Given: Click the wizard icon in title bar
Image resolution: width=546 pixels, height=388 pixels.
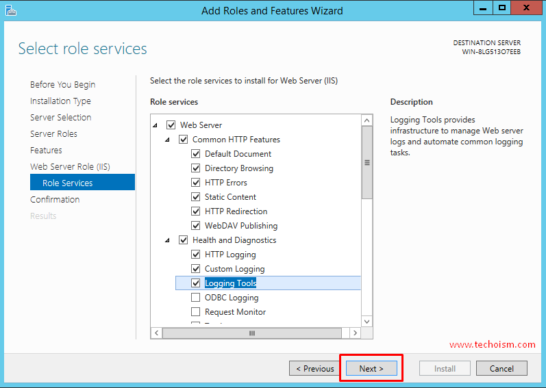Looking at the screenshot, I should coord(12,10).
